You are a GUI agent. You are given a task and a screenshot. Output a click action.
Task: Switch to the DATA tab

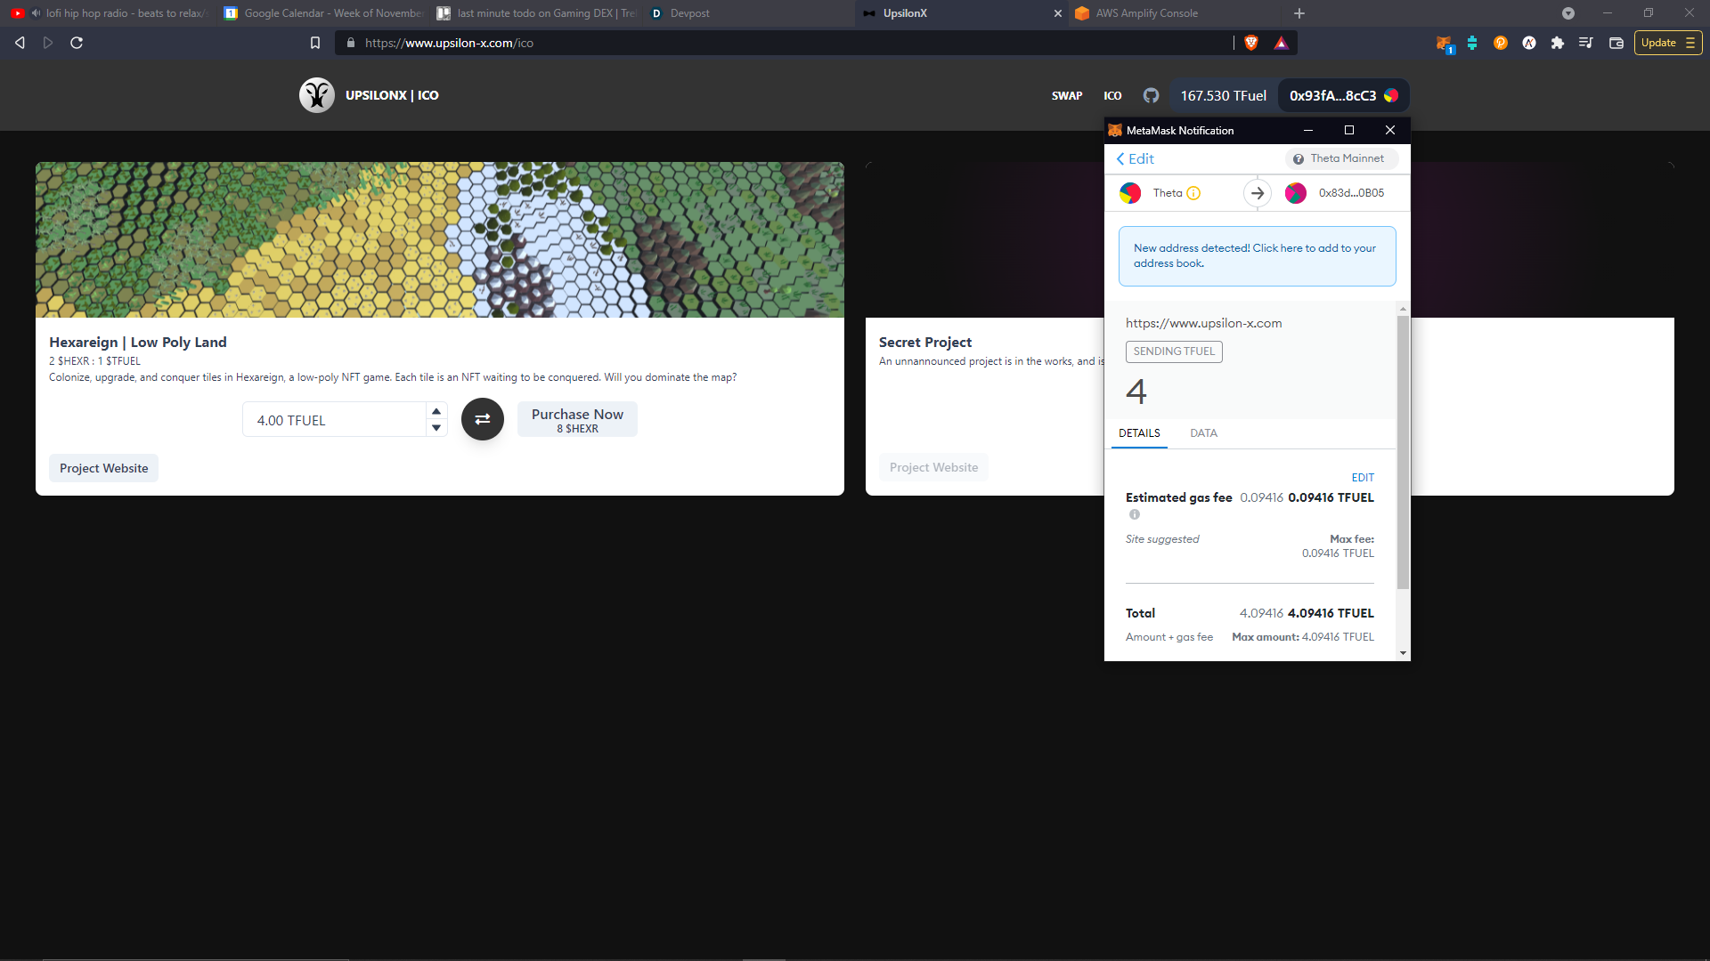click(1202, 433)
